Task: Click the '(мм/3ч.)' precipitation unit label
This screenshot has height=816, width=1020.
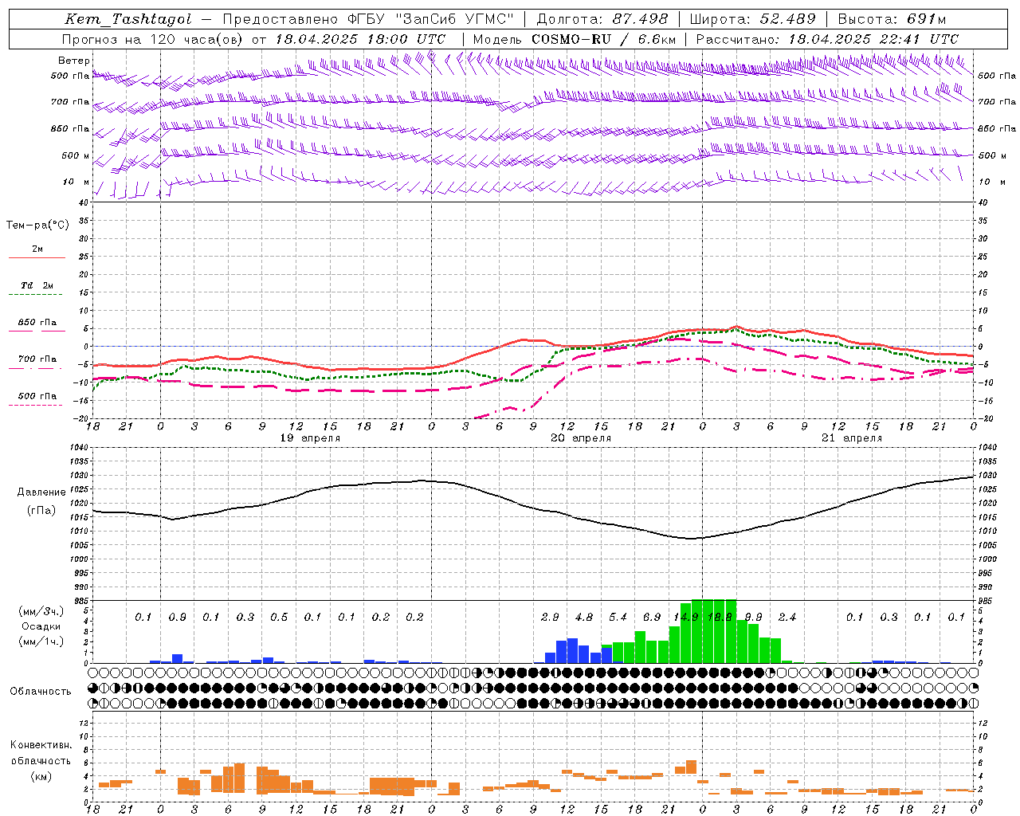Action: click(41, 611)
